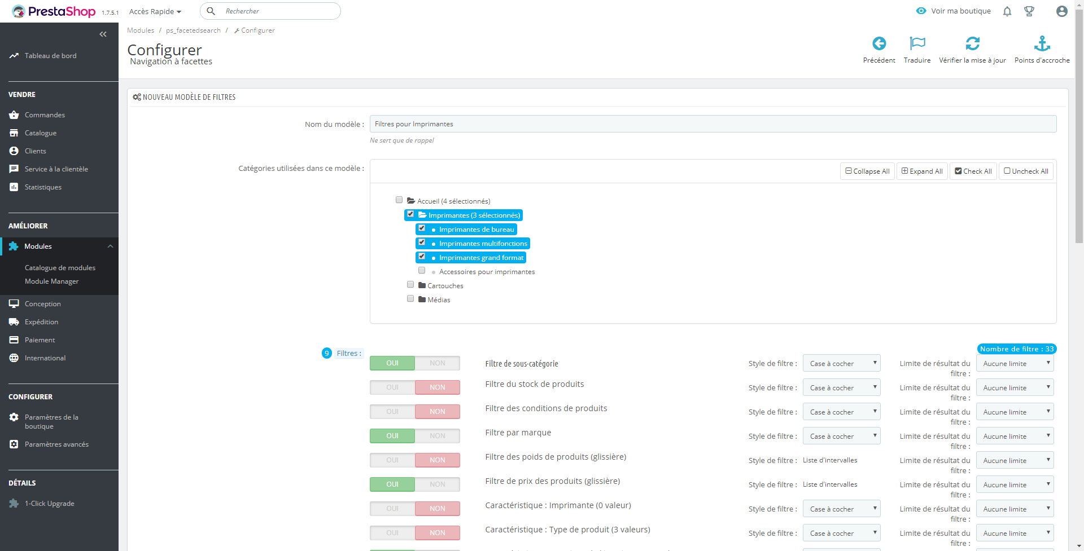Click the Traduire flag icon

tap(917, 43)
